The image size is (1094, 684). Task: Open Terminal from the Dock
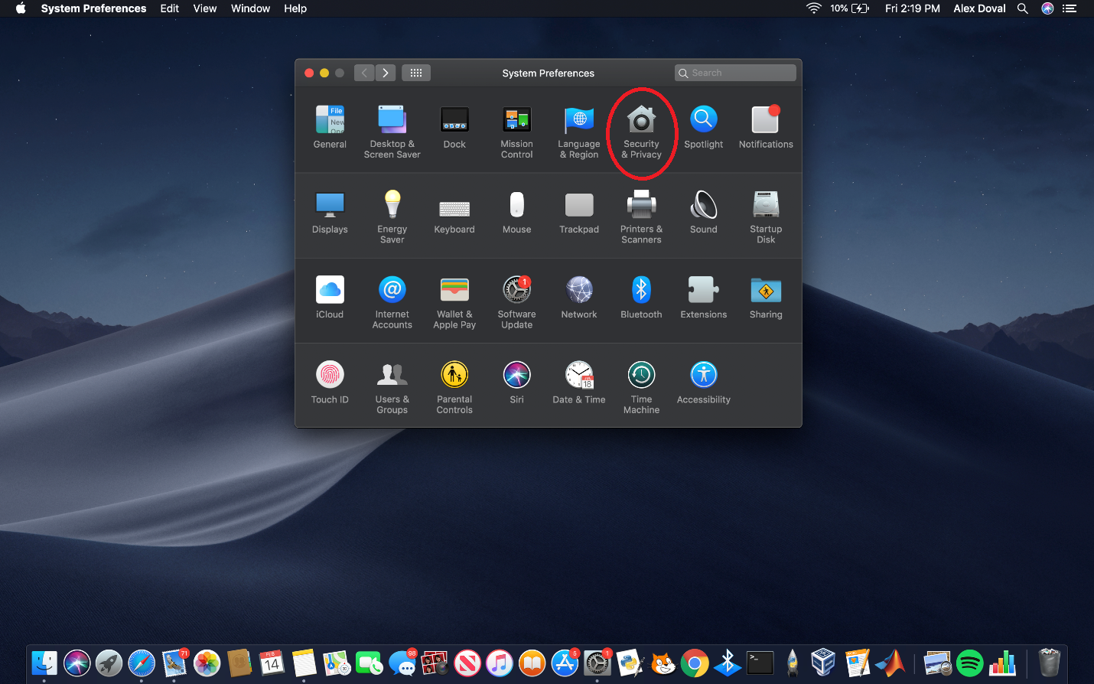tap(760, 663)
